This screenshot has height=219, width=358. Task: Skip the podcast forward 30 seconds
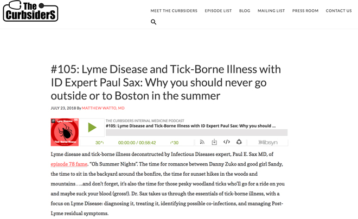(175, 143)
